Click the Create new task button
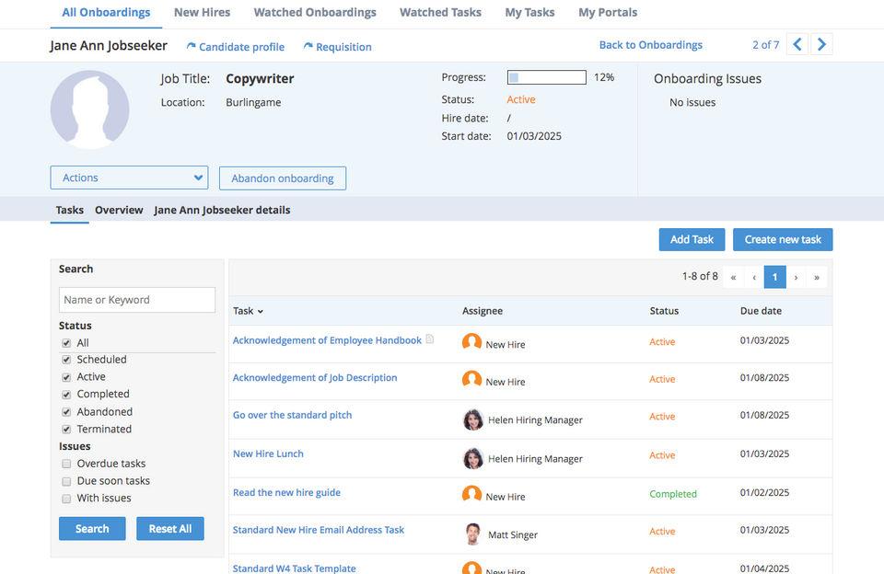Viewport: 884px width, 574px height. (x=783, y=239)
